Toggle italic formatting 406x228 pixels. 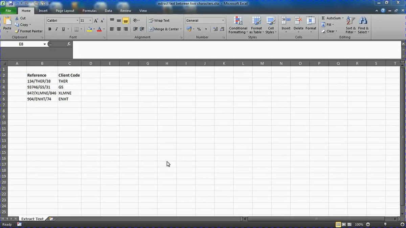[x=56, y=29]
